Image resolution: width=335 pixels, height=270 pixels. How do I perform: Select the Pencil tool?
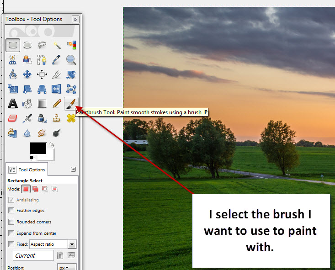(x=57, y=104)
